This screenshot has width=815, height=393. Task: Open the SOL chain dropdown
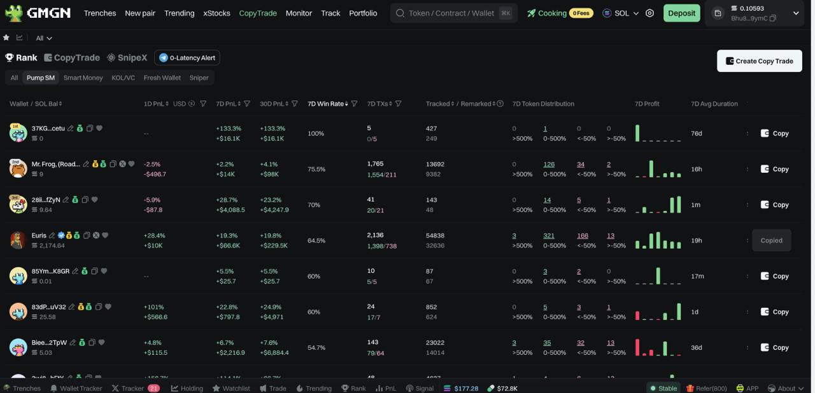tap(620, 13)
